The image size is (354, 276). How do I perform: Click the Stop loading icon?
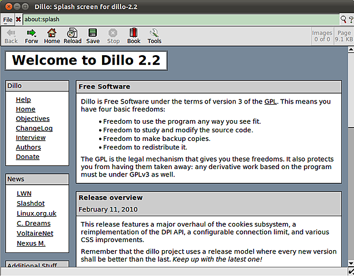coord(113,33)
